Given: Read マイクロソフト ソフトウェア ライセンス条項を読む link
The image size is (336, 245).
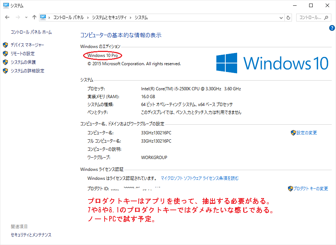Looking at the screenshot, I should tap(200, 178).
